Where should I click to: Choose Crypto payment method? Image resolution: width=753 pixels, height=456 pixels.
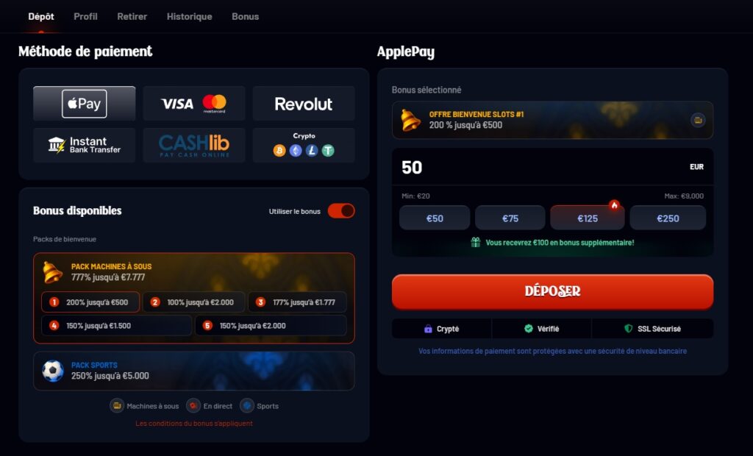304,145
